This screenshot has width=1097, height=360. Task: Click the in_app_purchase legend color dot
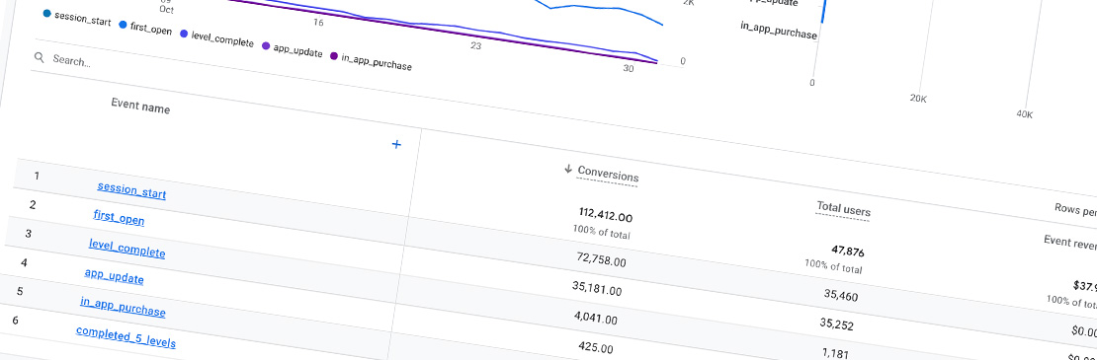333,55
